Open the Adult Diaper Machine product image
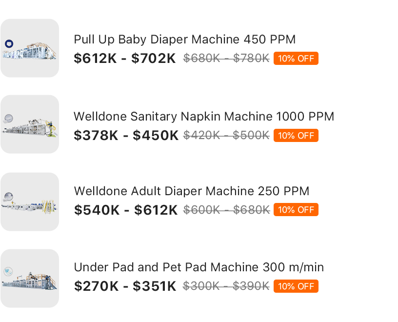Image resolution: width=398 pixels, height=322 pixels. 30,202
